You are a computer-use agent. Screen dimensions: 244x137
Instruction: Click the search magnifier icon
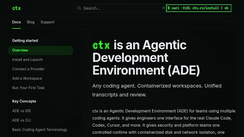(x=79, y=8)
